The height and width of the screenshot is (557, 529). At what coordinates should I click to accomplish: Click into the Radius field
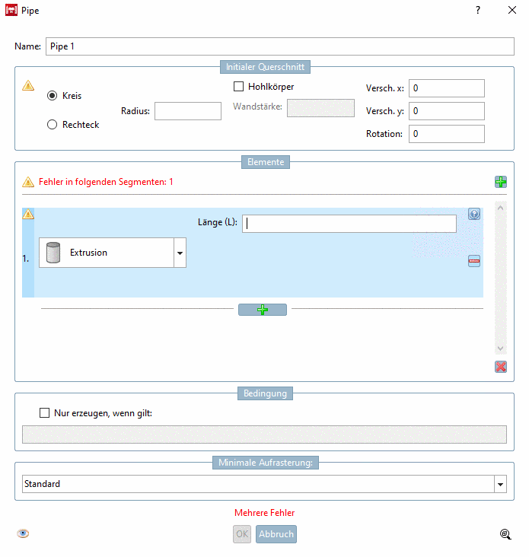188,111
